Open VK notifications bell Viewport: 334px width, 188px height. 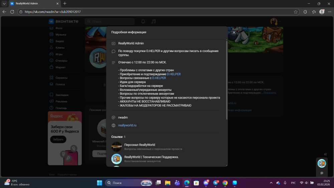point(143,21)
